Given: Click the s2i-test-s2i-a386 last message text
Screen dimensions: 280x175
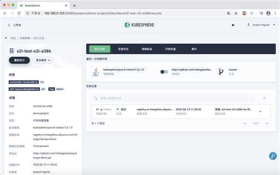Looking at the screenshot, I should point(233,109).
